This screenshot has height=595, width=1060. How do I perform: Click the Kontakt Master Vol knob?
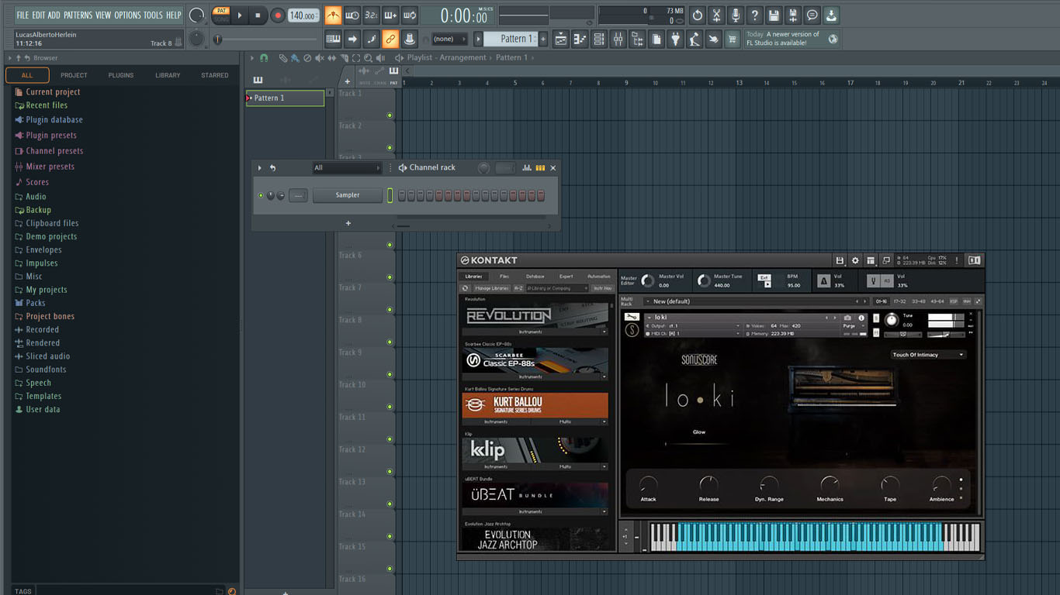pos(647,280)
